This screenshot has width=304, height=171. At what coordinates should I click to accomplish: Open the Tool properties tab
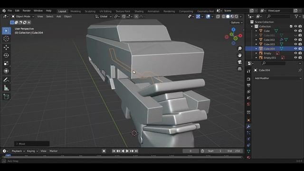[x=248, y=71]
